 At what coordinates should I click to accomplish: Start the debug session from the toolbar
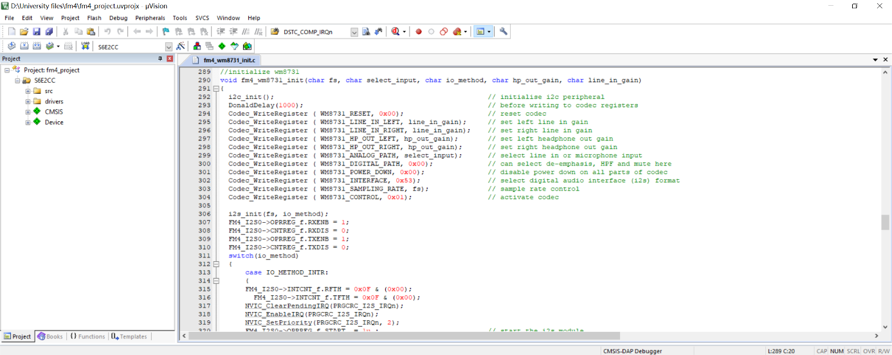click(x=395, y=31)
